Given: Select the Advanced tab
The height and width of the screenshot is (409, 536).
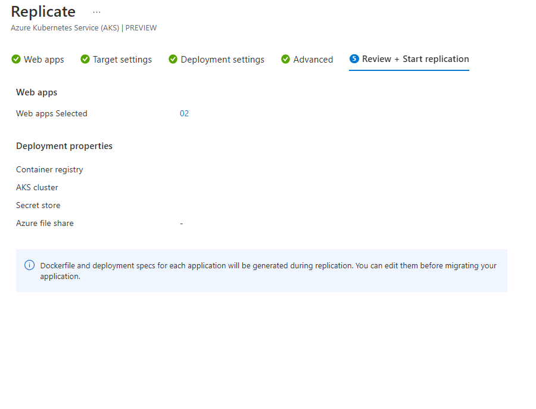Looking at the screenshot, I should 313,59.
